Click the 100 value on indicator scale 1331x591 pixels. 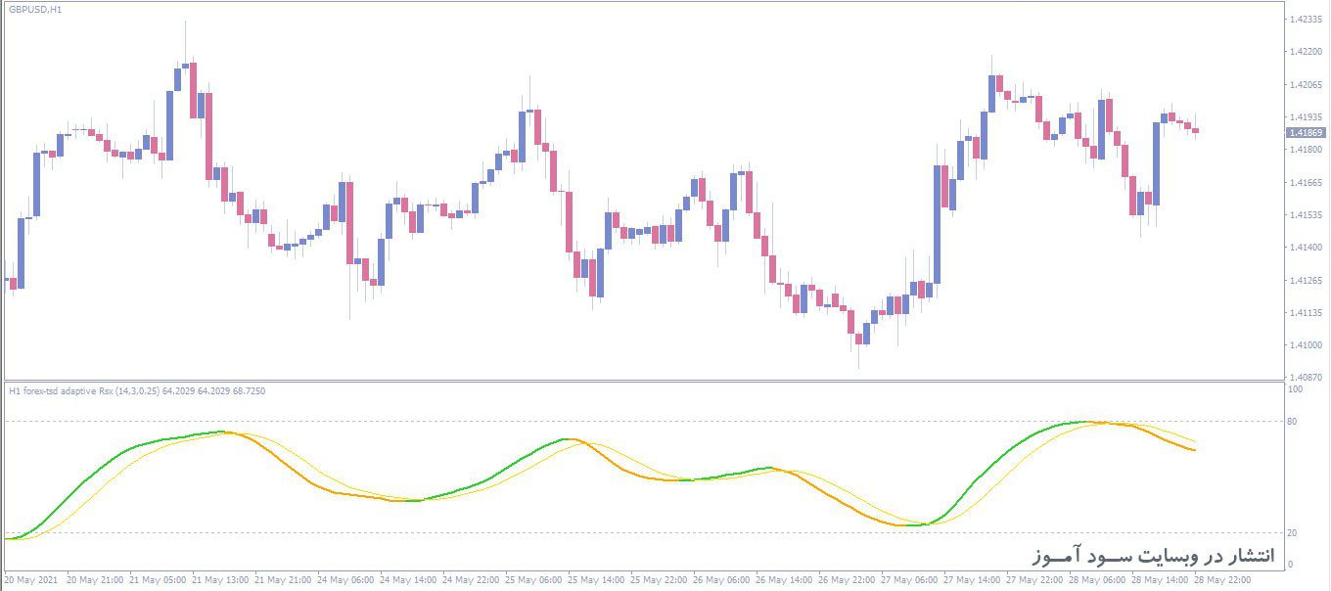click(x=1295, y=389)
